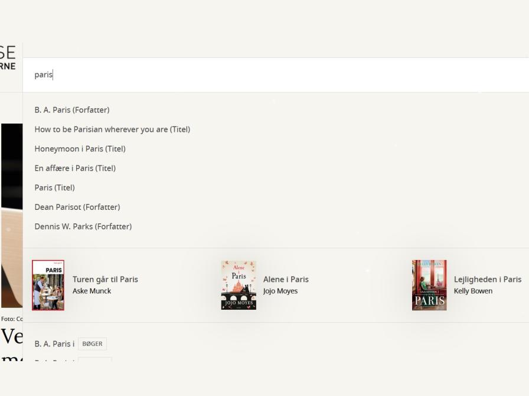Click the 'Alene i Paris' title link
Image resolution: width=529 pixels, height=396 pixels.
(x=286, y=280)
